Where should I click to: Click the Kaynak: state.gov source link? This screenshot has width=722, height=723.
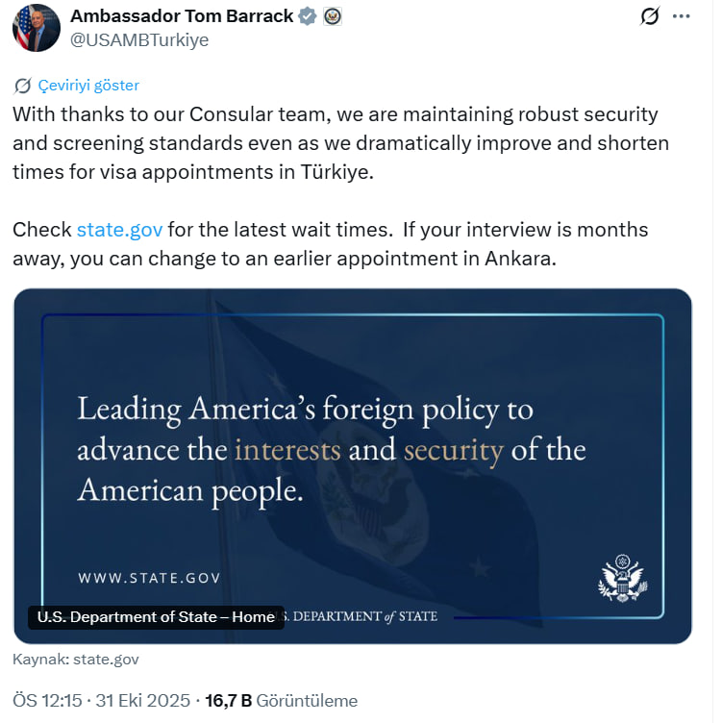click(76, 660)
